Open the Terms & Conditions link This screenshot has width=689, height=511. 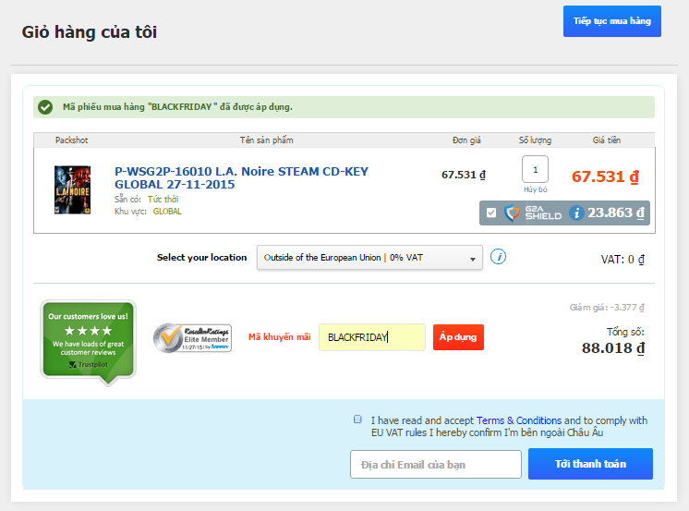pos(519,420)
